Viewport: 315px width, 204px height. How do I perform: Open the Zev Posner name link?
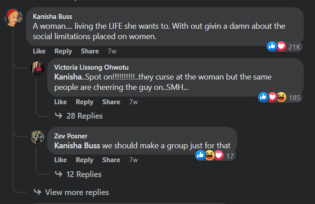pyautogui.click(x=71, y=136)
